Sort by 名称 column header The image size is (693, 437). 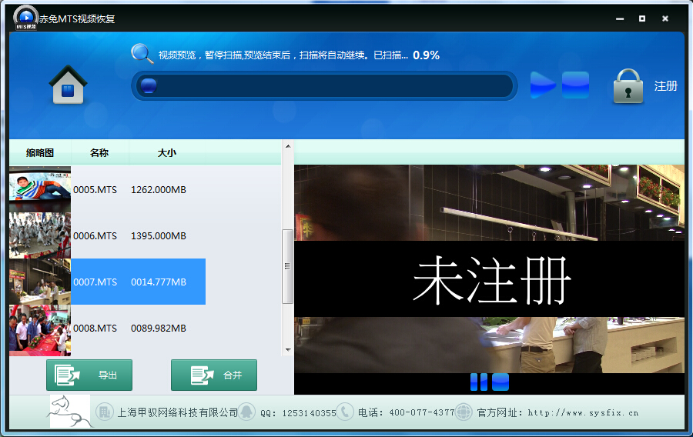(x=99, y=153)
